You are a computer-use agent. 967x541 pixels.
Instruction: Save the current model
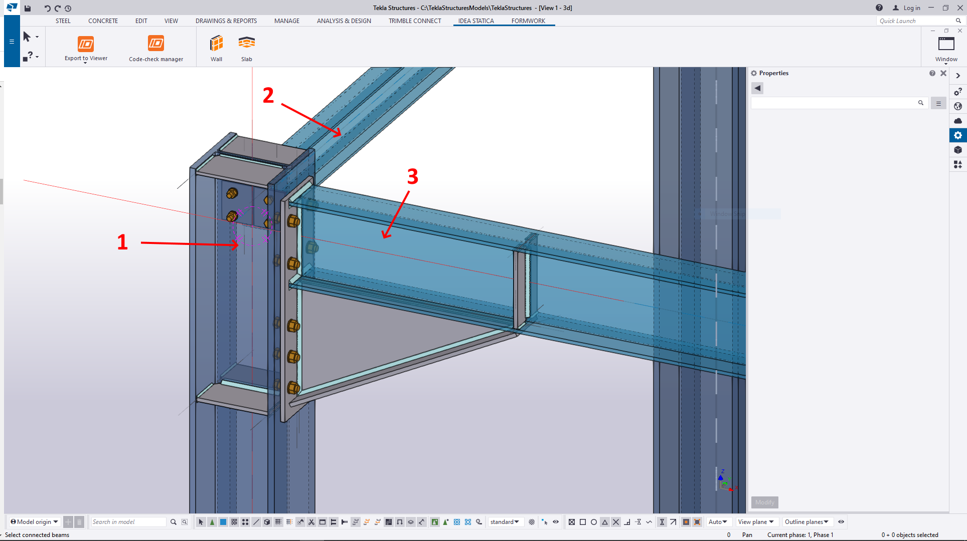pos(28,8)
